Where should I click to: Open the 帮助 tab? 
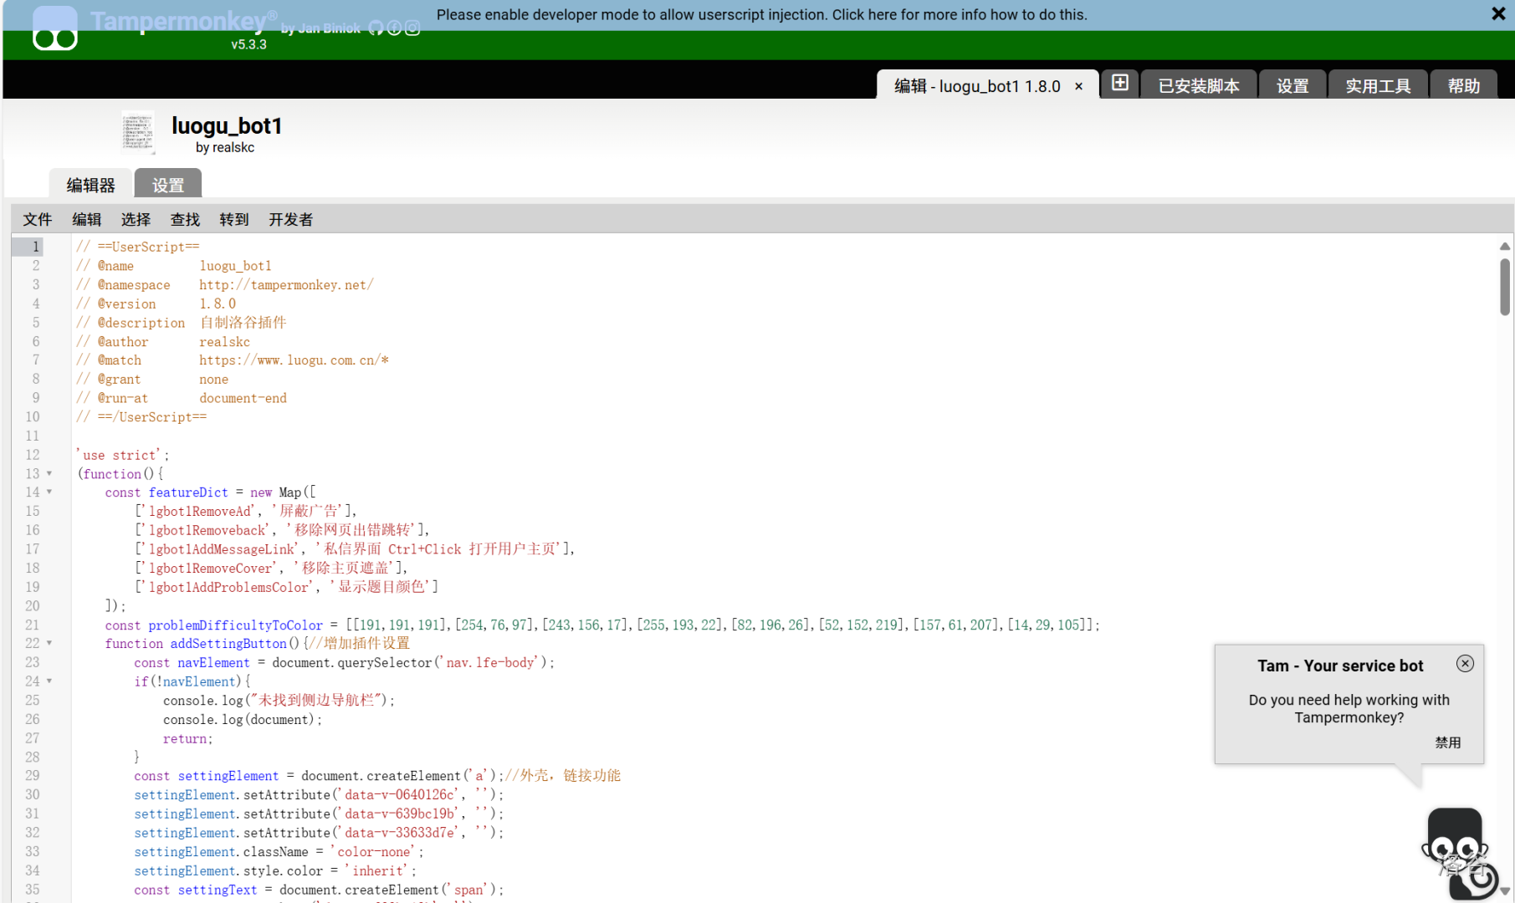pyautogui.click(x=1464, y=85)
